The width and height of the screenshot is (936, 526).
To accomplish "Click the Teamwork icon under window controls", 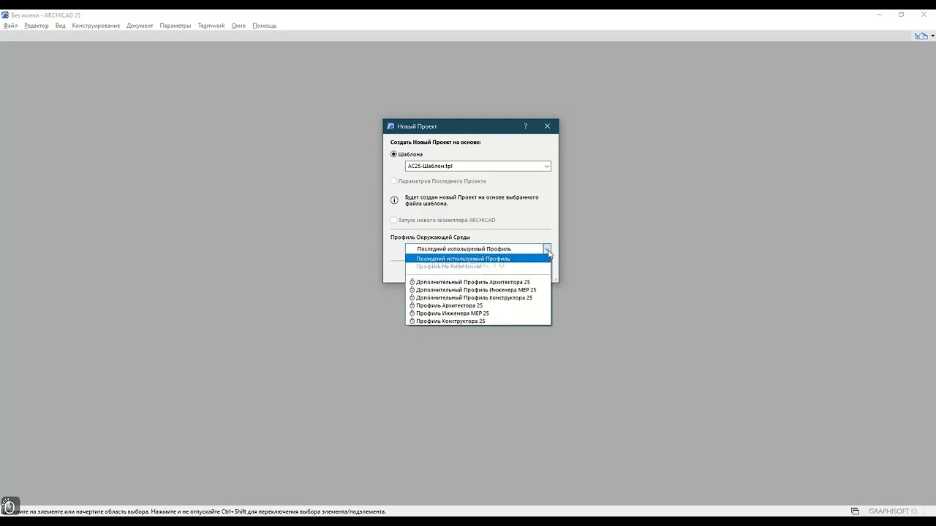I will click(921, 36).
